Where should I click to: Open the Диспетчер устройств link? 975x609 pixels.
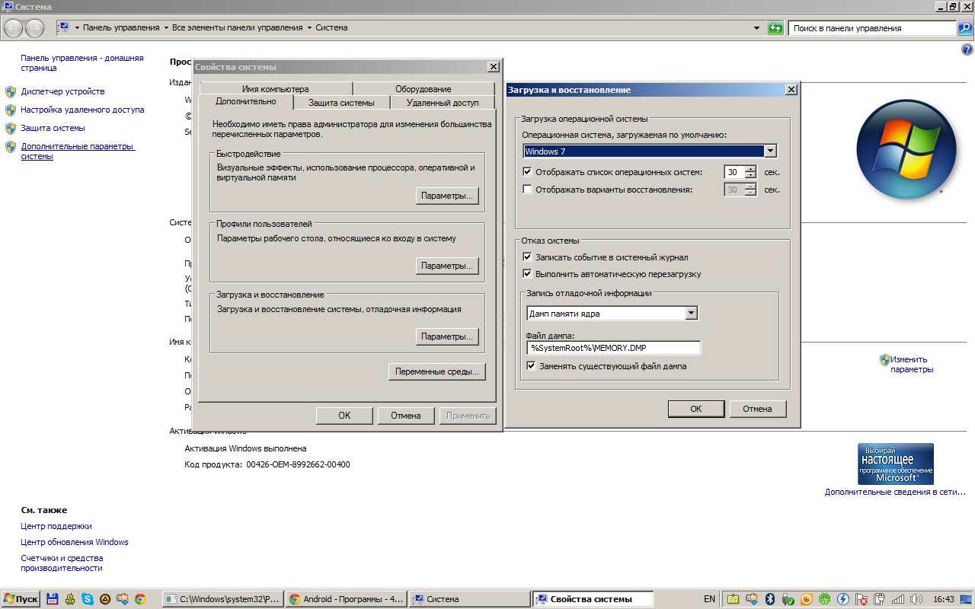coord(62,91)
